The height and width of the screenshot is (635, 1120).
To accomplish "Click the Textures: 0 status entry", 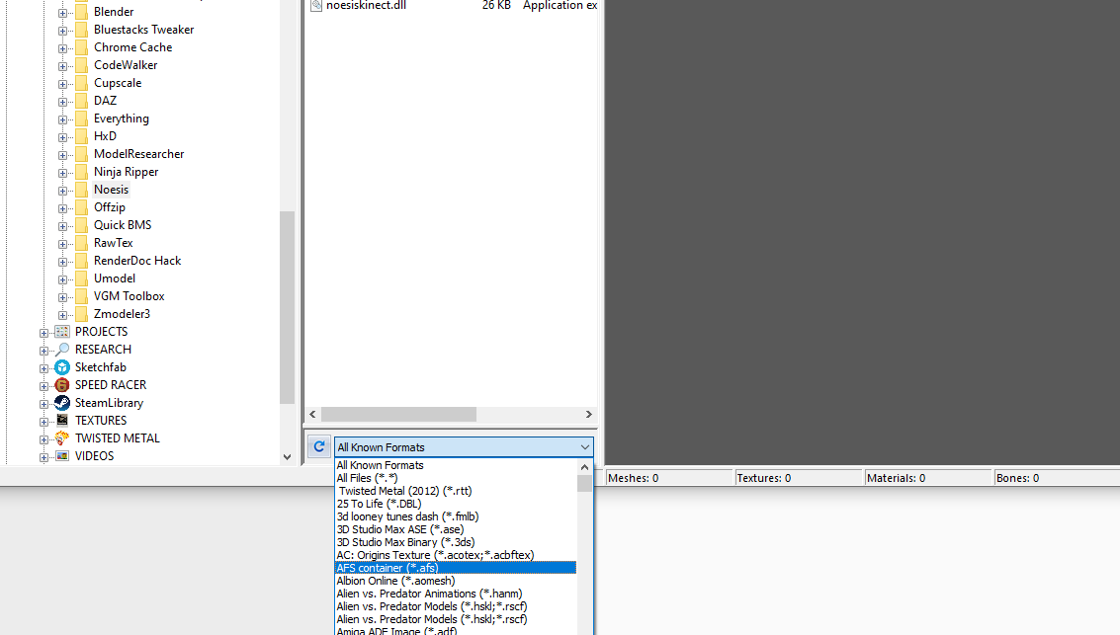I will tap(800, 478).
